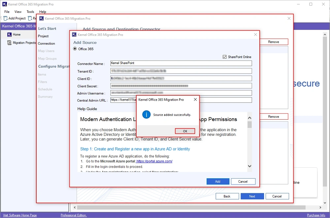Open Migration Projects in the sidebar tree
Image resolution: width=330 pixels, height=218 pixels.
click(24, 43)
